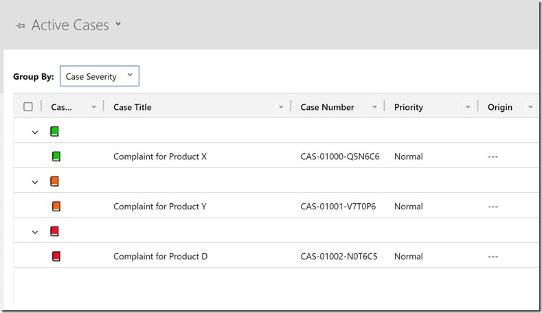
Task: Click orange icon beside Complaint for Product Y
Action: pyautogui.click(x=56, y=206)
